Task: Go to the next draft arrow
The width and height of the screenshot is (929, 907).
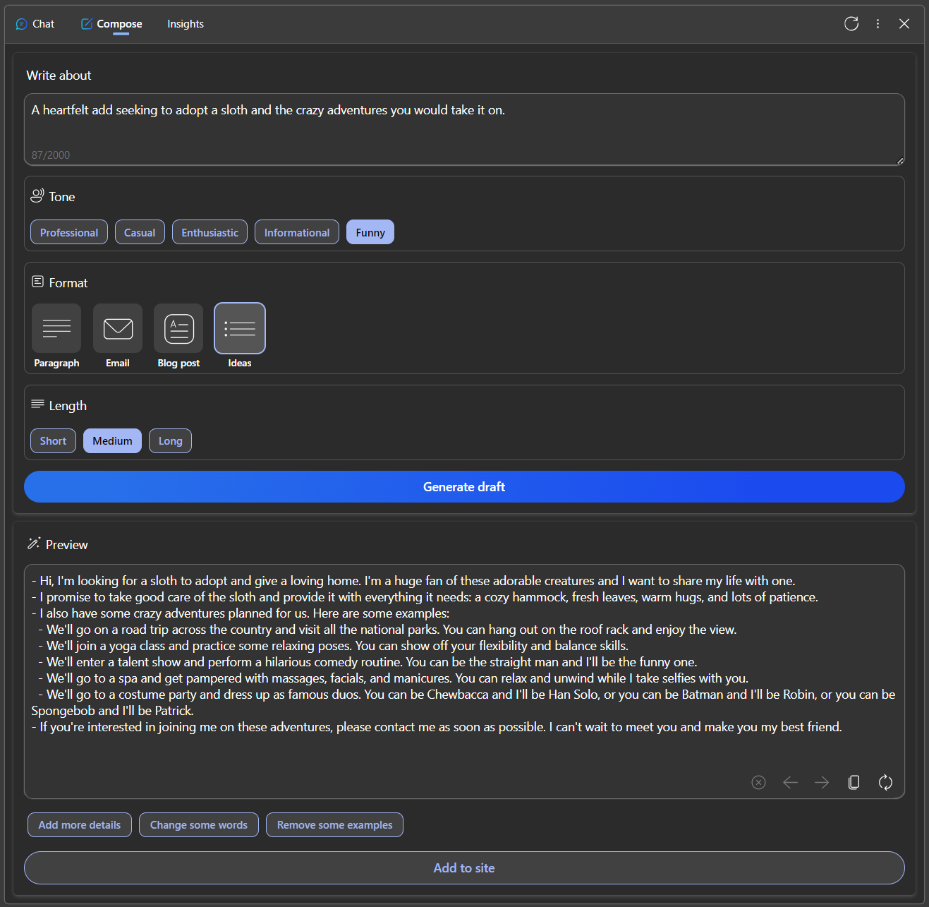Action: point(822,782)
